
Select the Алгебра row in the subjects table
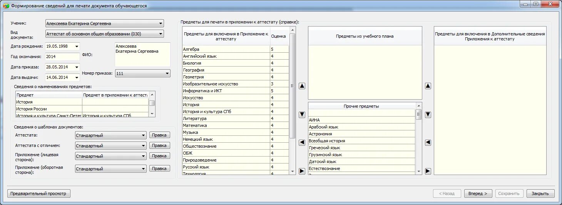(x=236, y=49)
